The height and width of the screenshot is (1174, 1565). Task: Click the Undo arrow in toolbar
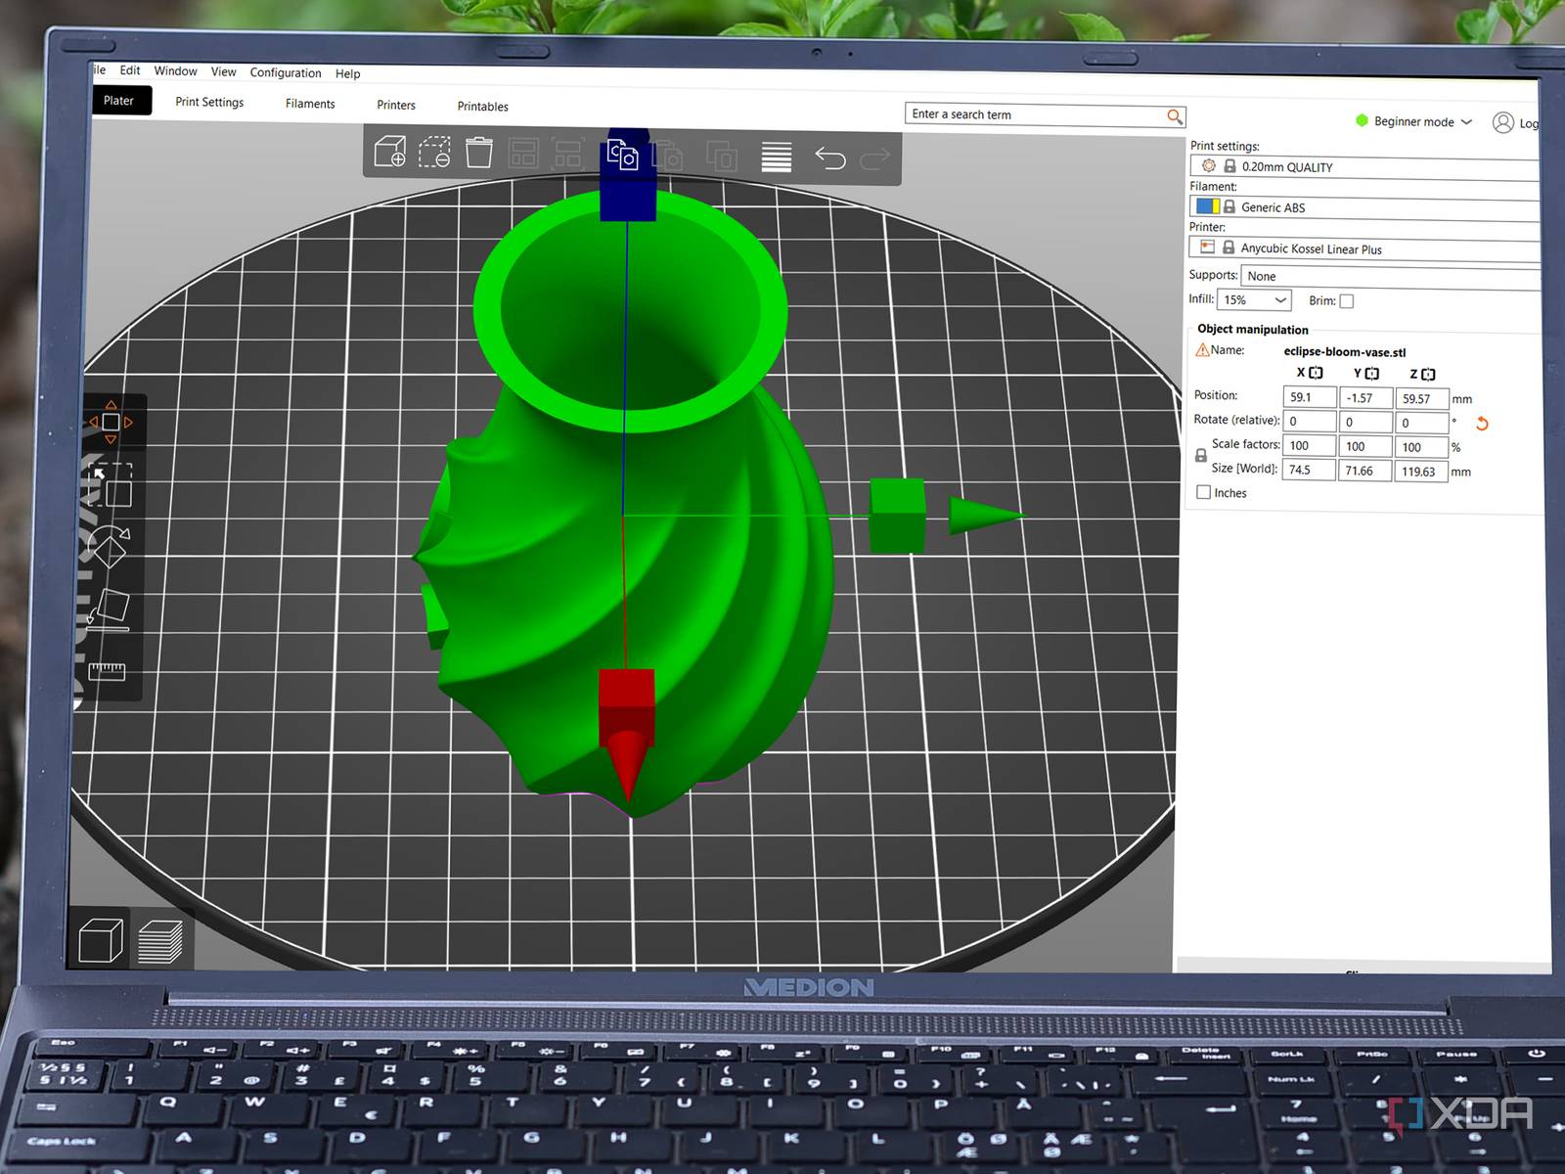pyautogui.click(x=829, y=158)
